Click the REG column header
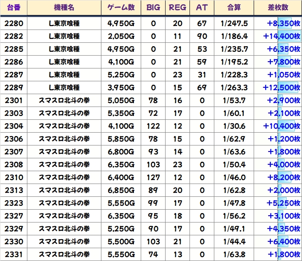 pyautogui.click(x=178, y=8)
